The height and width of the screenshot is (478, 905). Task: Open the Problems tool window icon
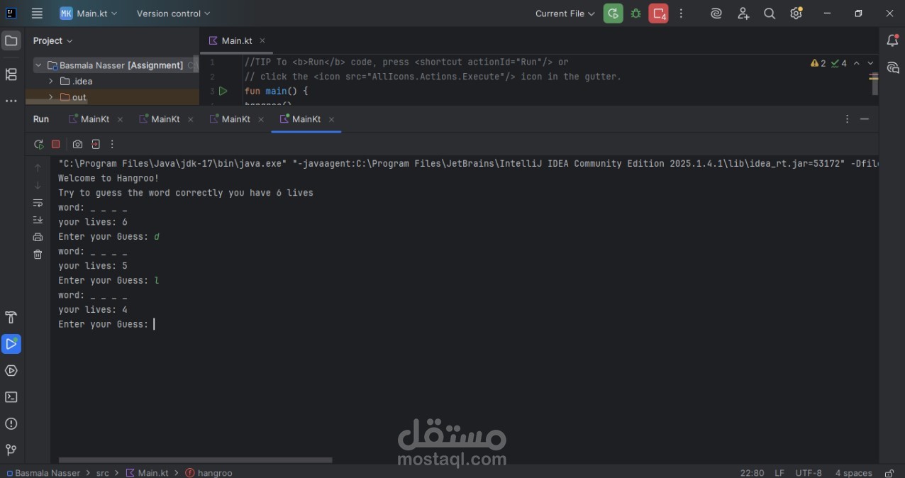pos(11,424)
